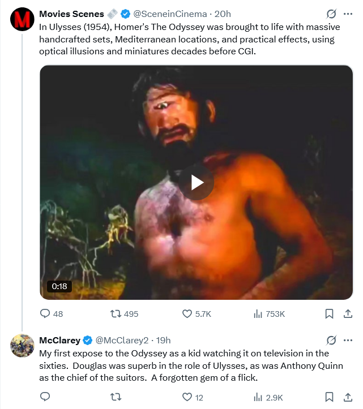Image resolution: width=363 pixels, height=409 pixels.
Task: Repost McClarey's reply
Action: (x=116, y=397)
